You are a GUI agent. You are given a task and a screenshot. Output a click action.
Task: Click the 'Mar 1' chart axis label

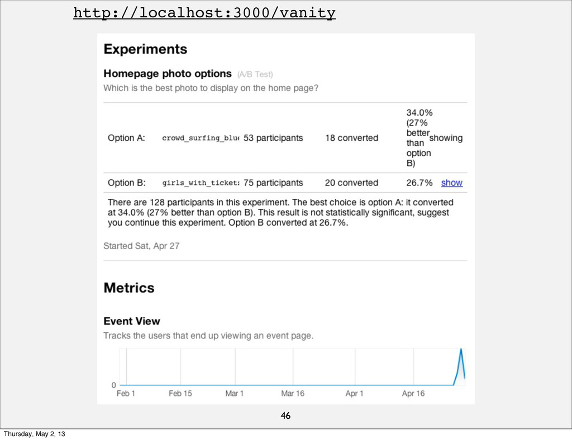point(234,394)
